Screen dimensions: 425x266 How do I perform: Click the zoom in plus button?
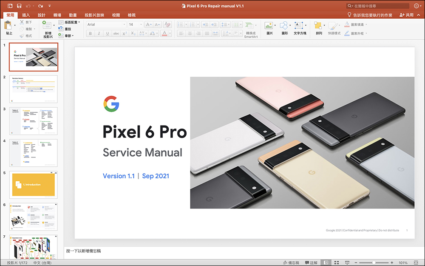tap(392, 263)
